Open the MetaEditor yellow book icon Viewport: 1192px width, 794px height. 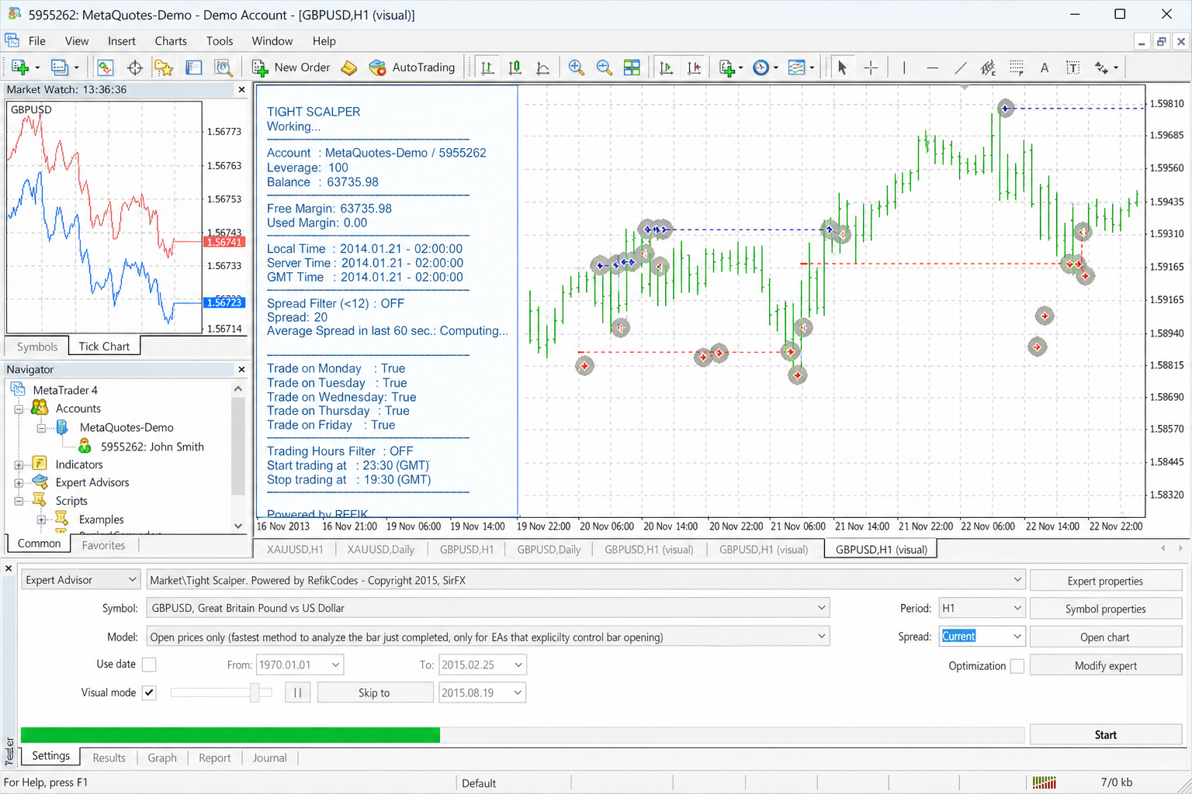point(349,67)
